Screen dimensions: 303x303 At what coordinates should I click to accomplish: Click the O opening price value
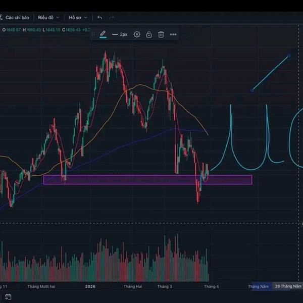[x=13, y=30]
